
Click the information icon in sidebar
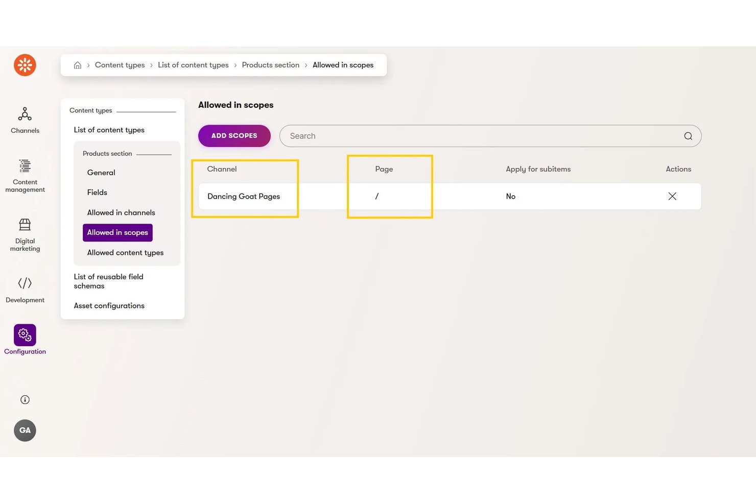(x=25, y=400)
